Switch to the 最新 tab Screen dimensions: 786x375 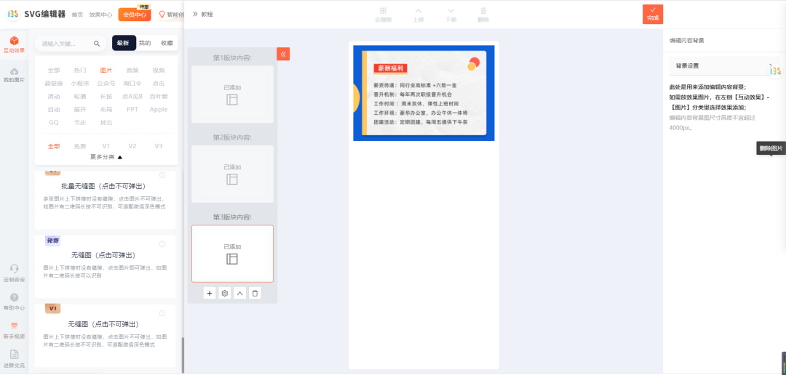tap(123, 43)
